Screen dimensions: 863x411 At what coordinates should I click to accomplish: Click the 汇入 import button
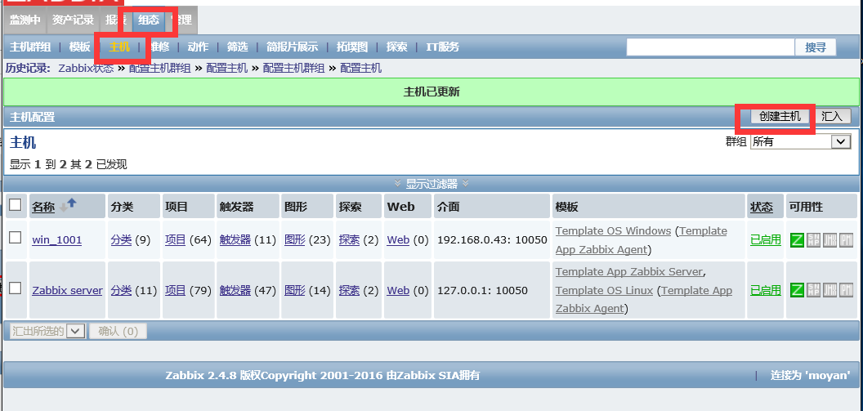coord(832,117)
